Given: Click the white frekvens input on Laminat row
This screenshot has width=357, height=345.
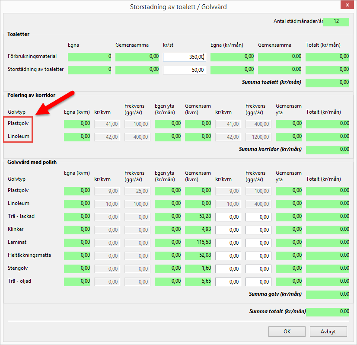Looking at the screenshot, I should (x=258, y=243).
